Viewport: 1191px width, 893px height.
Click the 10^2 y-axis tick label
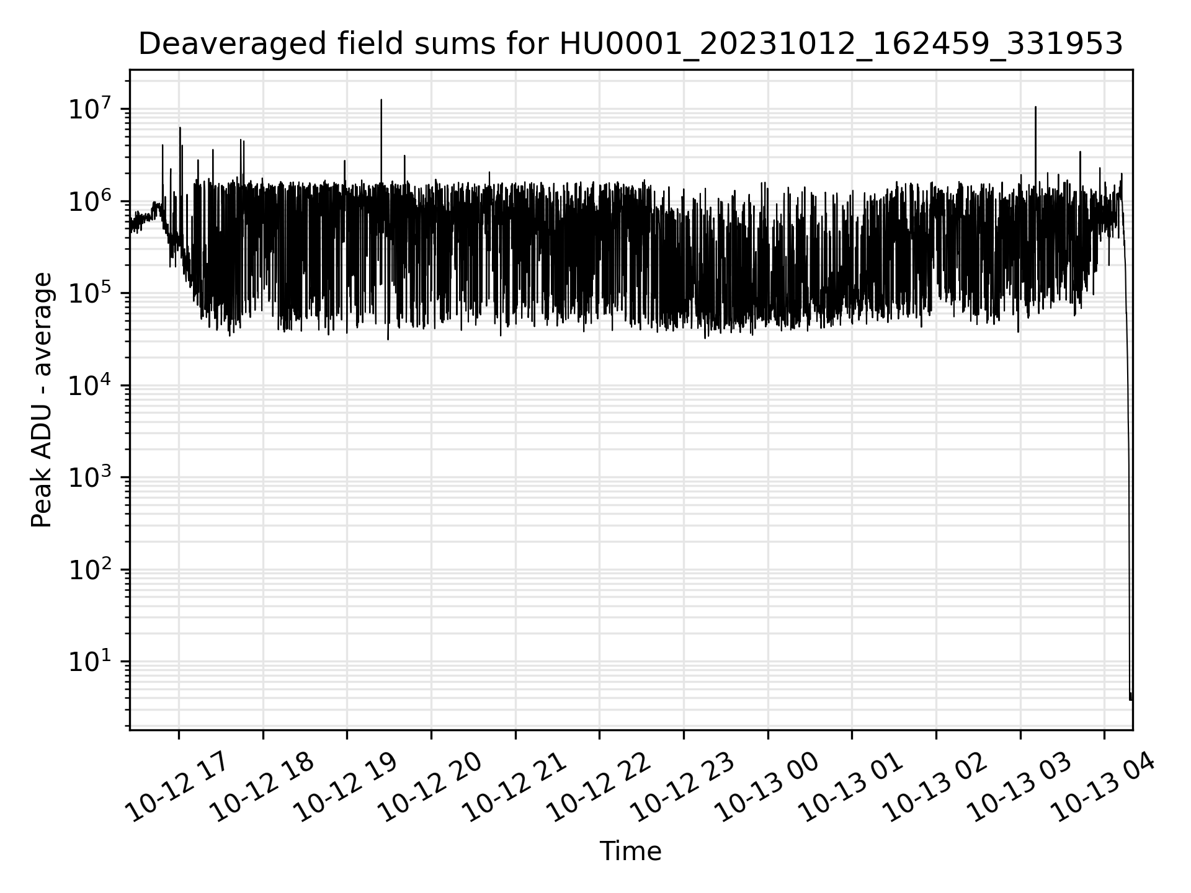click(91, 568)
